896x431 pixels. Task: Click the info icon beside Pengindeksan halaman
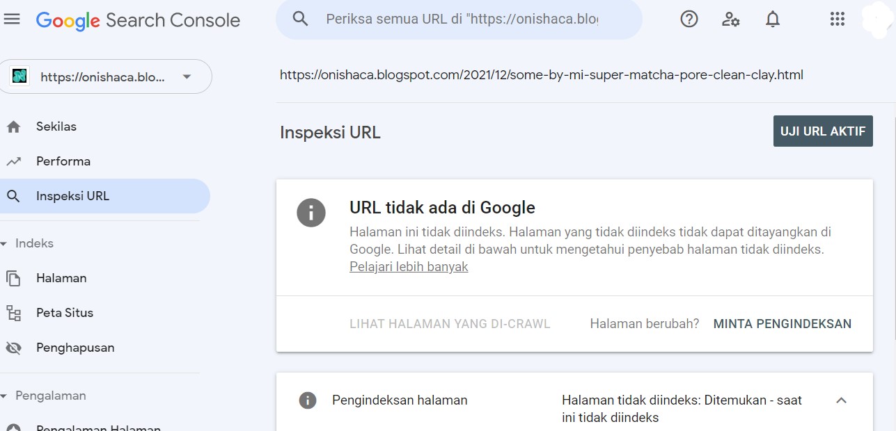click(x=307, y=400)
